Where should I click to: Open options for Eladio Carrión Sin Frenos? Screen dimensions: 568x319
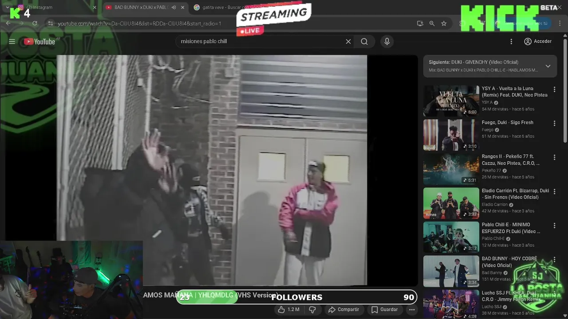pyautogui.click(x=554, y=192)
